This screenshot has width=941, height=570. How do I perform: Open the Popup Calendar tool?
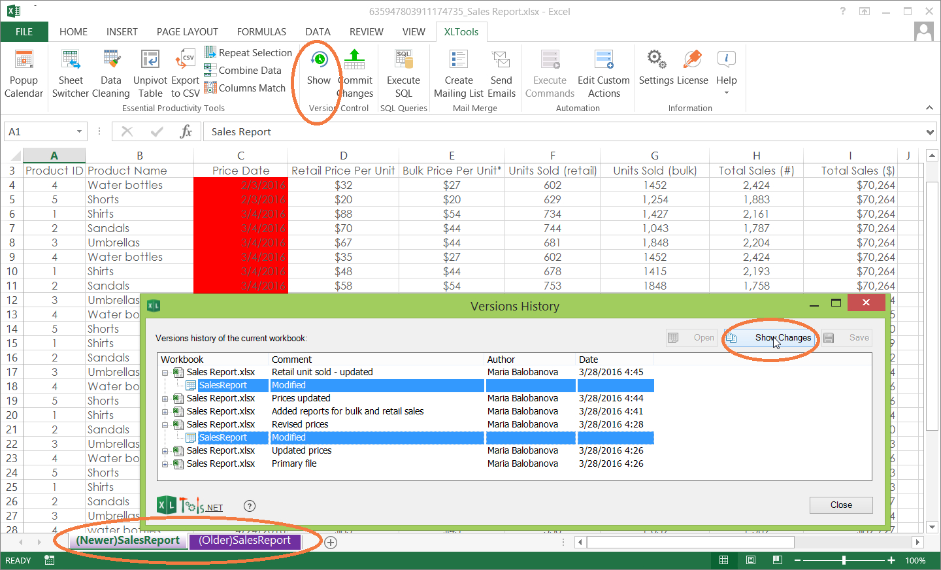24,72
